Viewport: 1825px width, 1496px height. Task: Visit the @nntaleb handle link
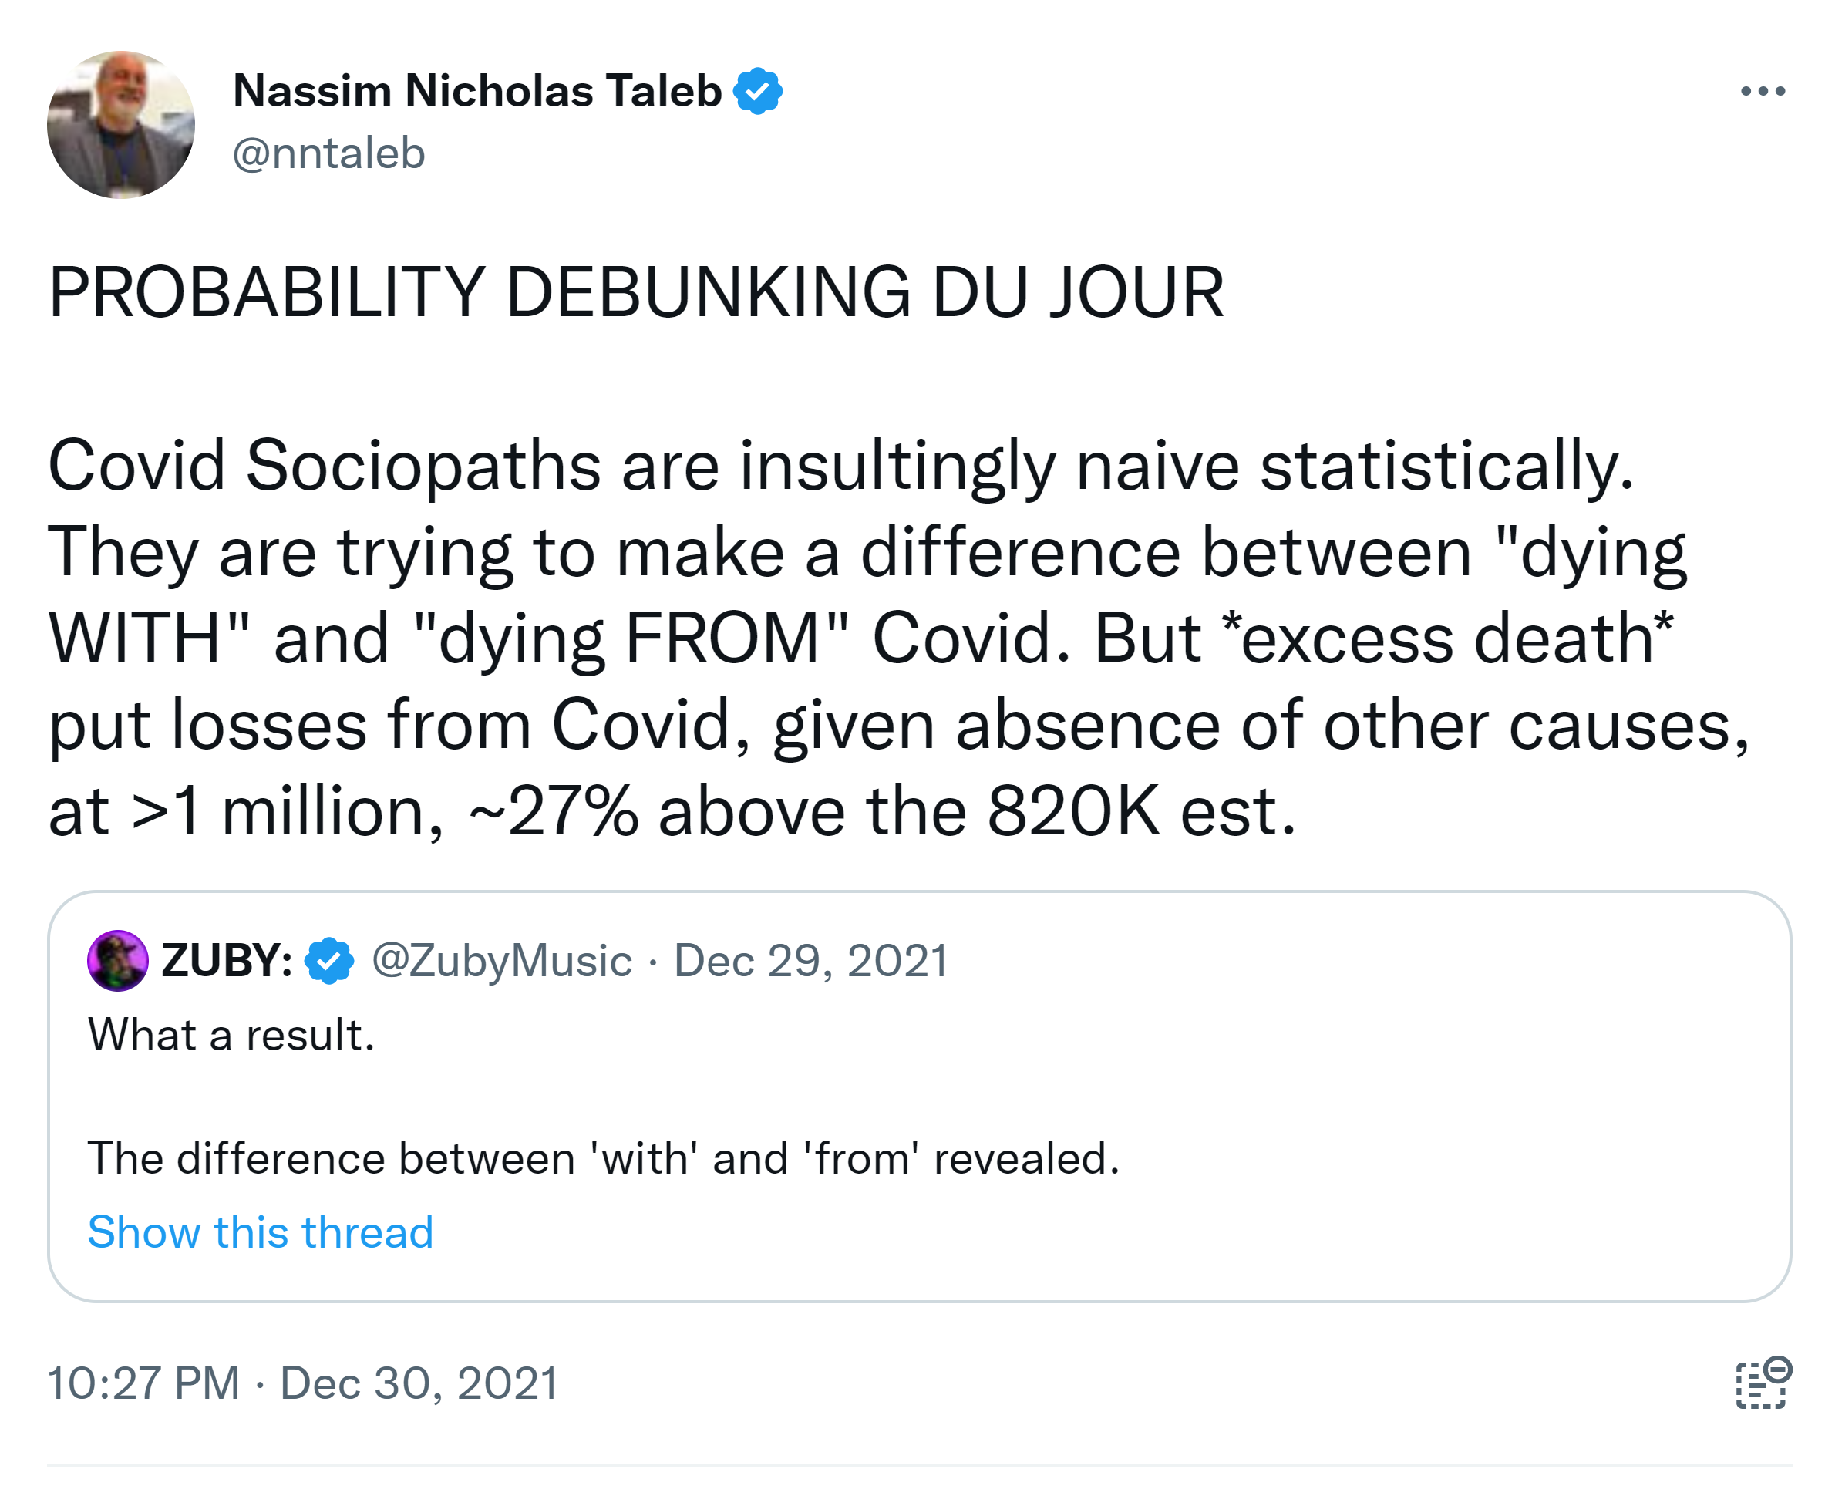click(328, 153)
